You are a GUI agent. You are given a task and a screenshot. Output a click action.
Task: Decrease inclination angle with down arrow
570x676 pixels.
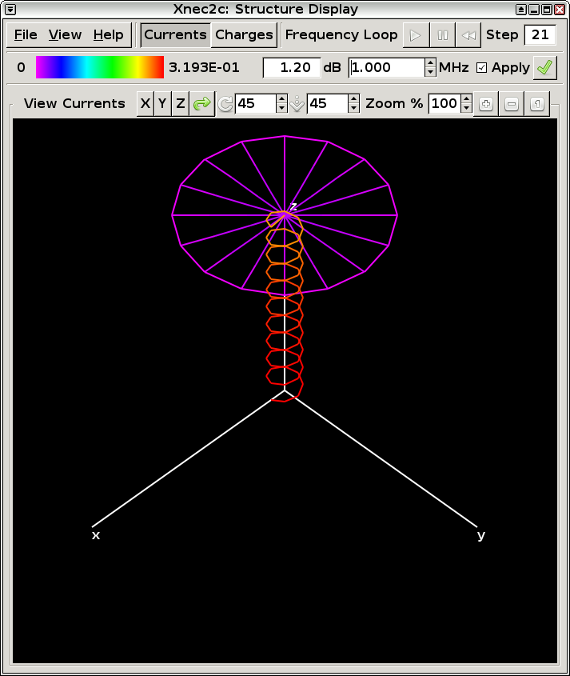point(353,109)
